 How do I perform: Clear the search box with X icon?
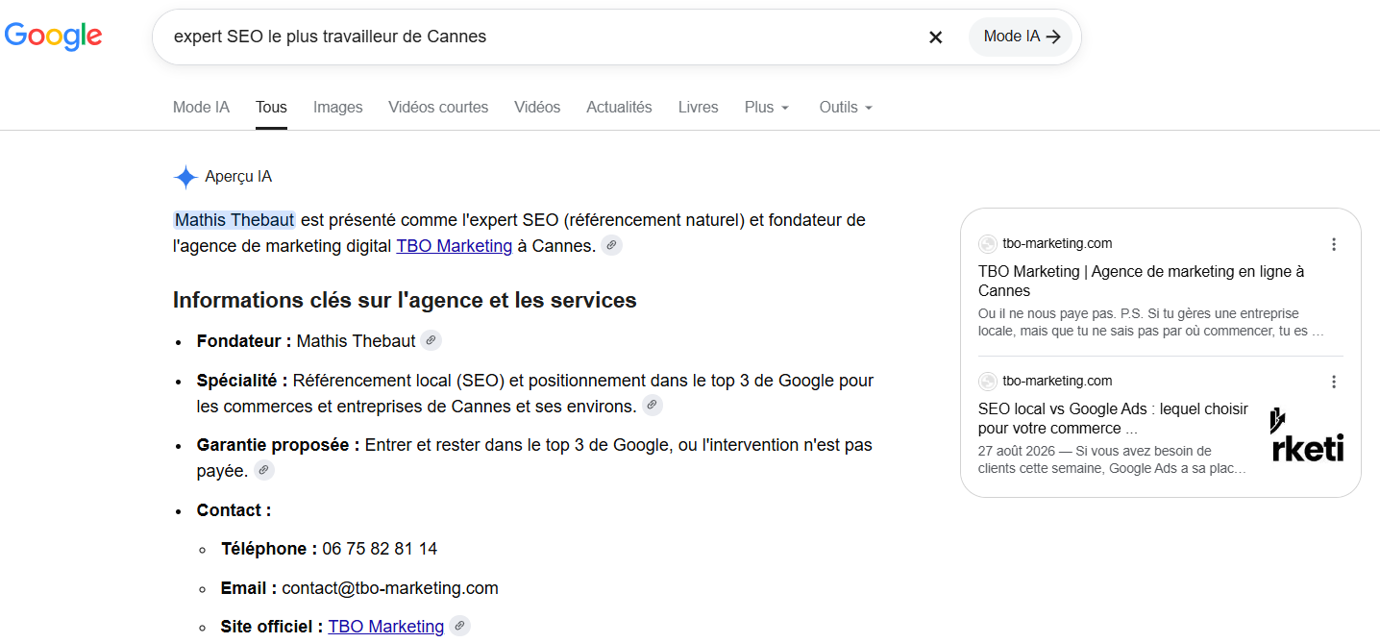click(935, 37)
